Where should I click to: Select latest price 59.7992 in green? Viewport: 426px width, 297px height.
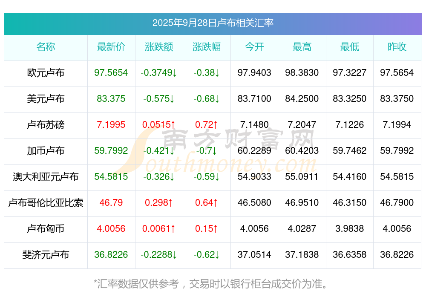[111, 150]
